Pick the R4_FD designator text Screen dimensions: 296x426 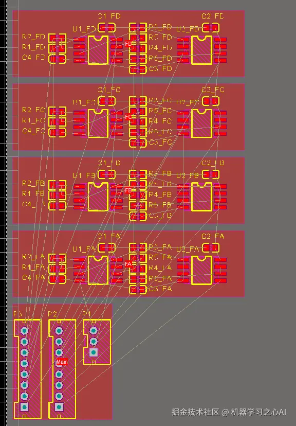click(x=160, y=48)
